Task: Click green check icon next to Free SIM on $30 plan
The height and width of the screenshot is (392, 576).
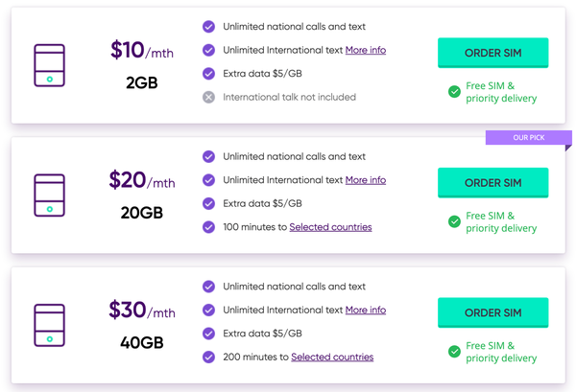Action: (454, 352)
